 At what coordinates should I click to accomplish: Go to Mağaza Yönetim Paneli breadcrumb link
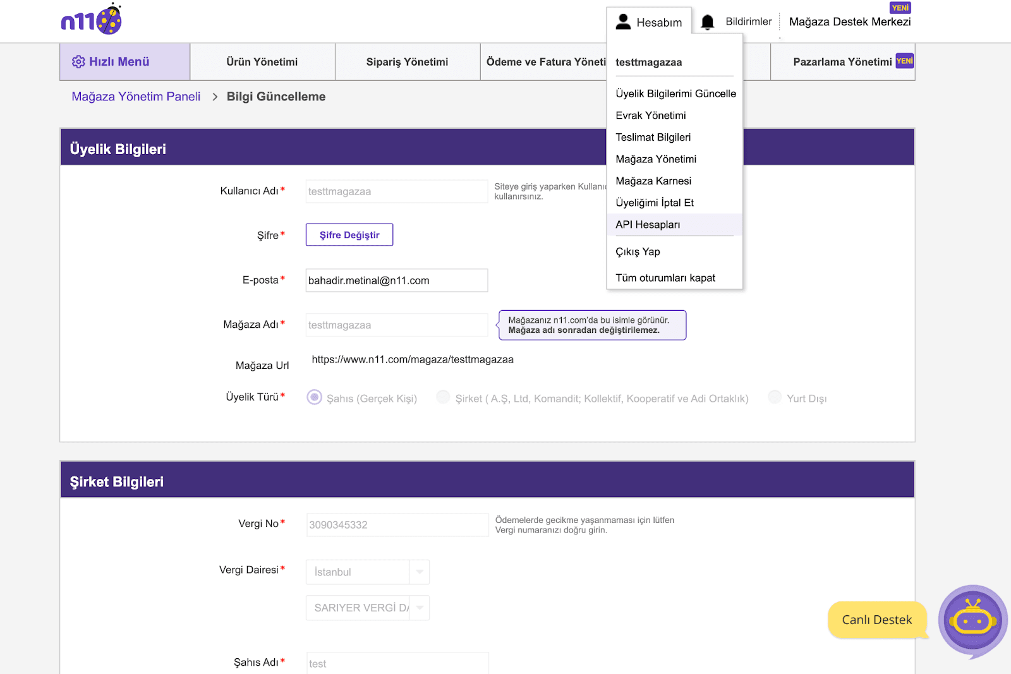pos(136,97)
